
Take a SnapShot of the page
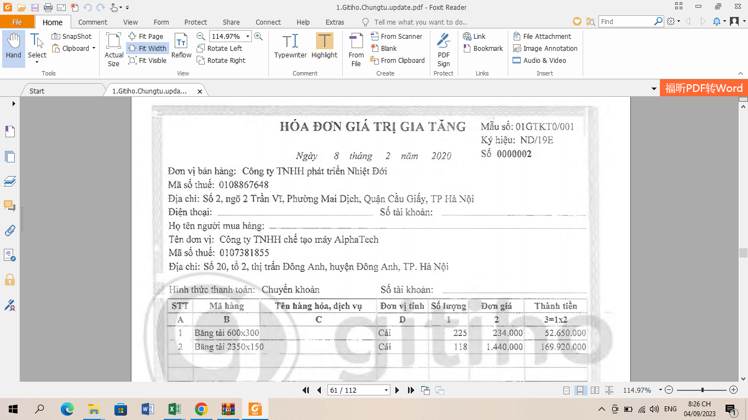pyautogui.click(x=72, y=36)
